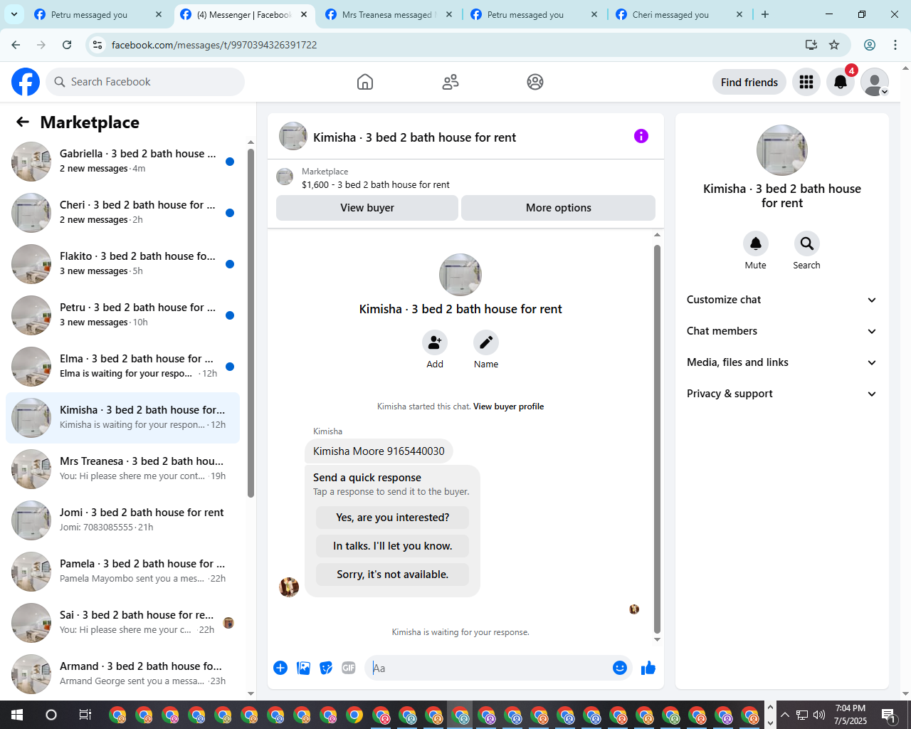Screen dimensions: 911x729
Task: Expand the Privacy & support section
Action: pyautogui.click(x=782, y=394)
